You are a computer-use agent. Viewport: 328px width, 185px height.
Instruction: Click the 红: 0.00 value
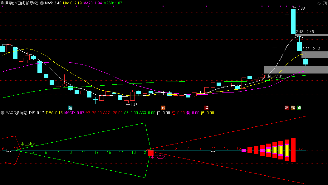178,113
